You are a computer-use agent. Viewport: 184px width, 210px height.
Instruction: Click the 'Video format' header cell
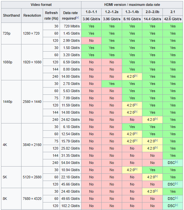point(41,5)
